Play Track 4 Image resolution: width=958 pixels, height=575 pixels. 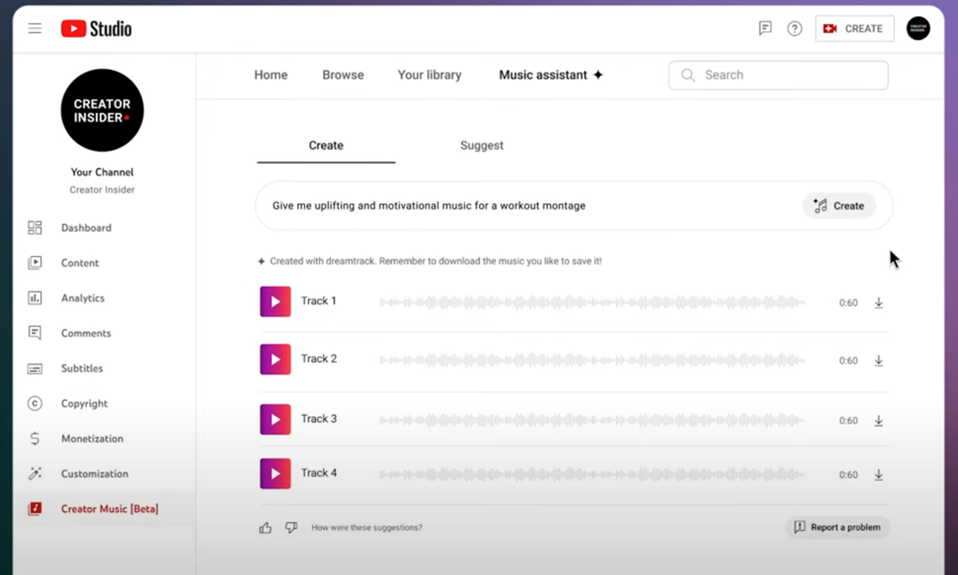[275, 474]
